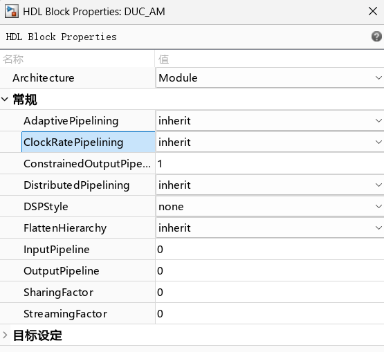Open the DSPStyle dropdown showing none
This screenshot has width=384, height=352.
[x=270, y=207]
